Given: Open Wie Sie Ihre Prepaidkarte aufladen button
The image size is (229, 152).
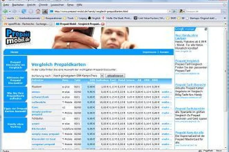Looking at the screenshot, I should click(x=15, y=95).
